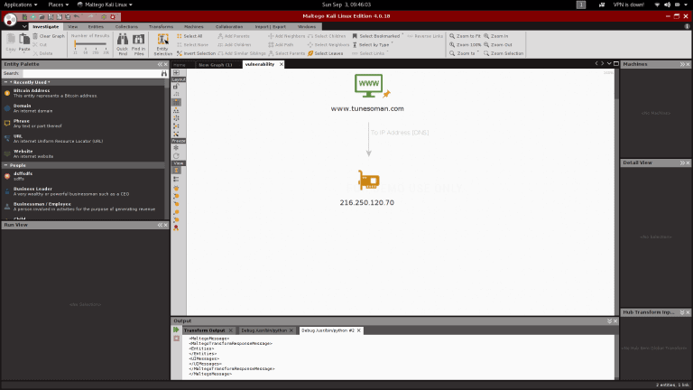Open the Zoom to dropdown
Viewport: 693px width, 390px height.
pos(464,53)
